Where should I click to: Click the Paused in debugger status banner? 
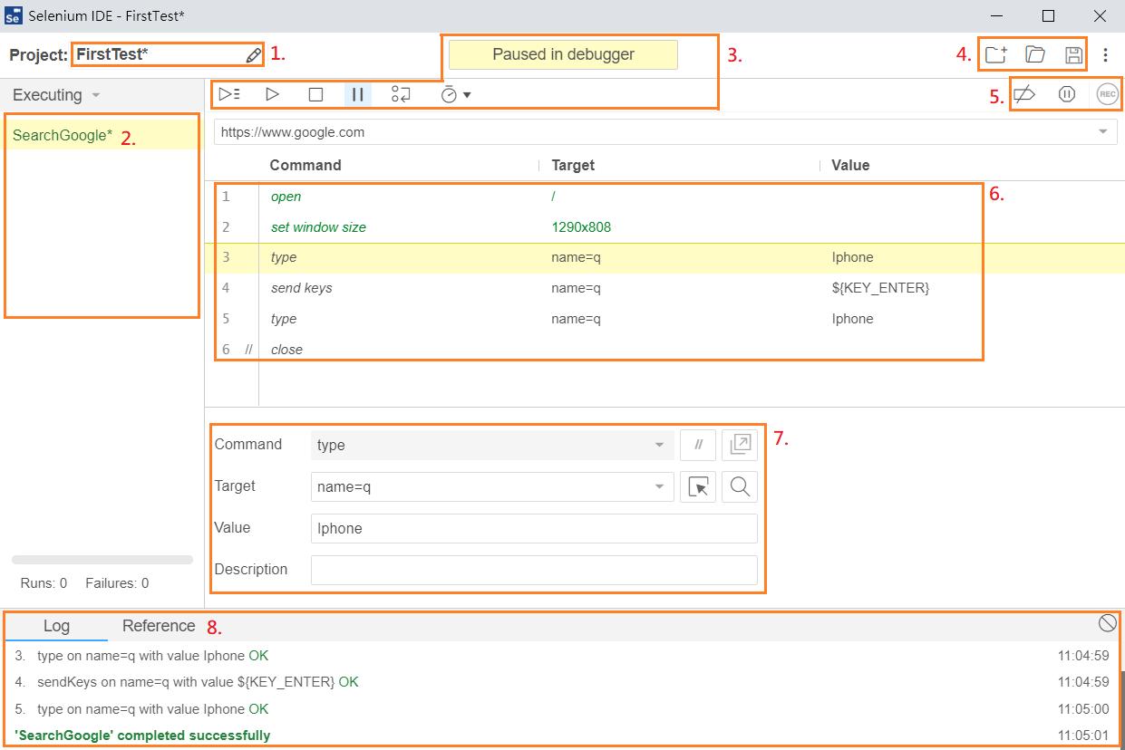coord(563,54)
